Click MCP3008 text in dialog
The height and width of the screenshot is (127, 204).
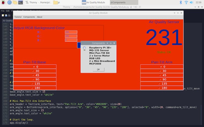[95, 64]
